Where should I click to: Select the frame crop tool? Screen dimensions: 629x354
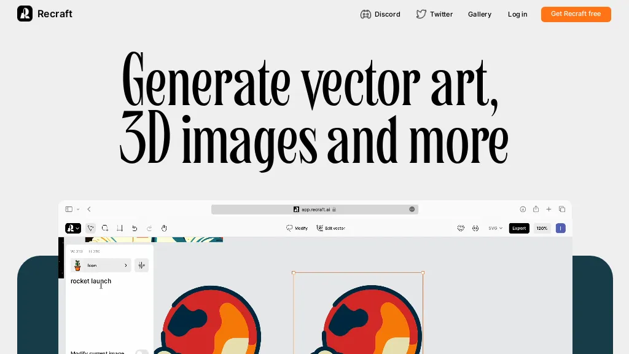120,228
